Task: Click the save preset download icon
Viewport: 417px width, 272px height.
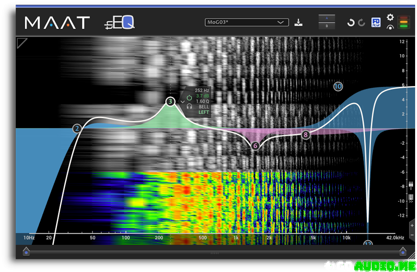Action: pyautogui.click(x=298, y=22)
